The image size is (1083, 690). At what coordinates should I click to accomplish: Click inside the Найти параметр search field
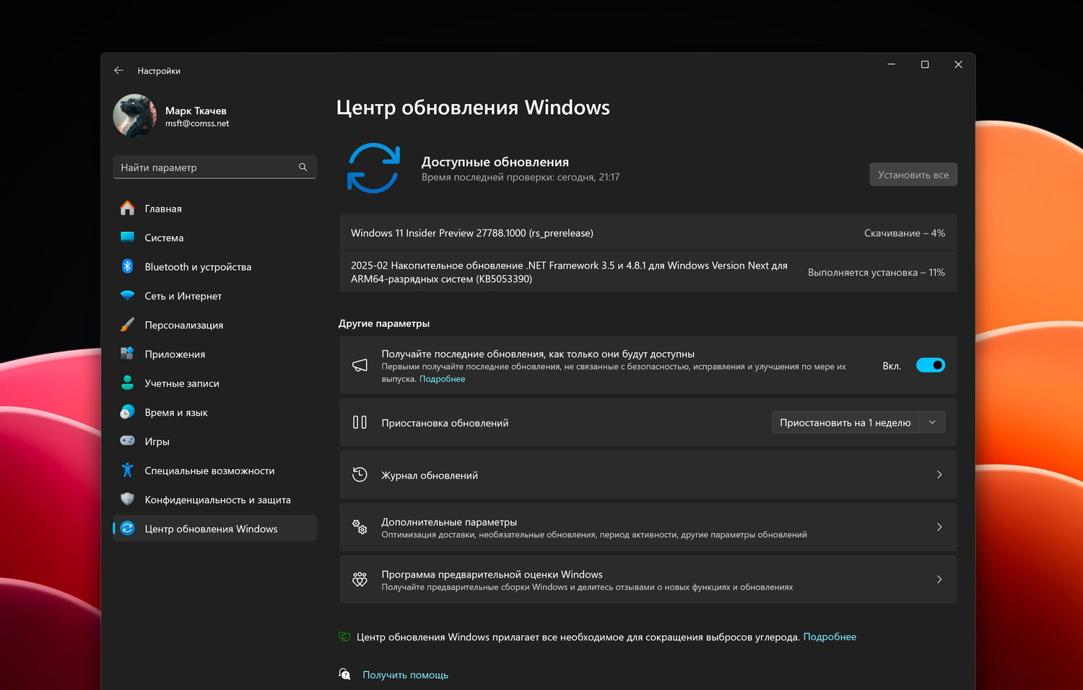(209, 167)
